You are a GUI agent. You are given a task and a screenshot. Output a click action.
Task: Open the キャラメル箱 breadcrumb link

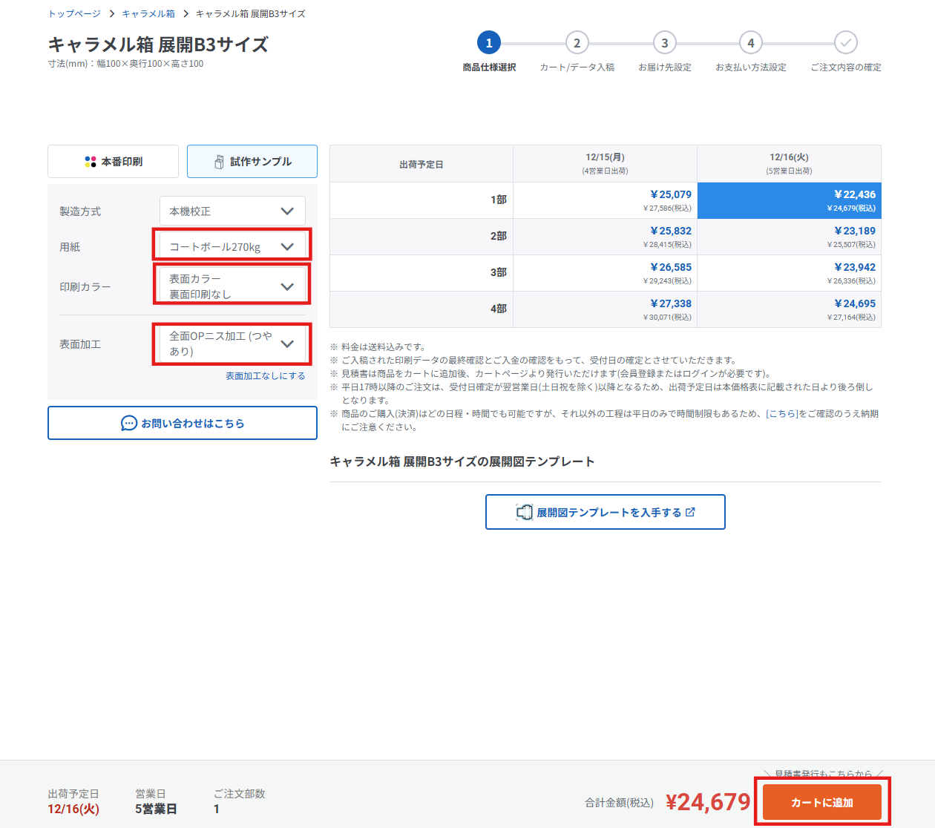[x=148, y=13]
